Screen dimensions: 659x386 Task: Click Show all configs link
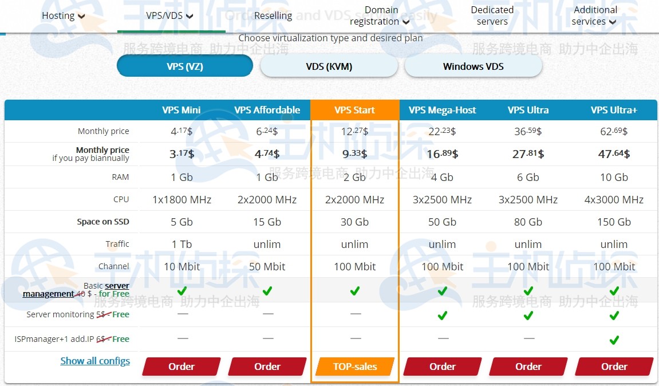point(95,360)
